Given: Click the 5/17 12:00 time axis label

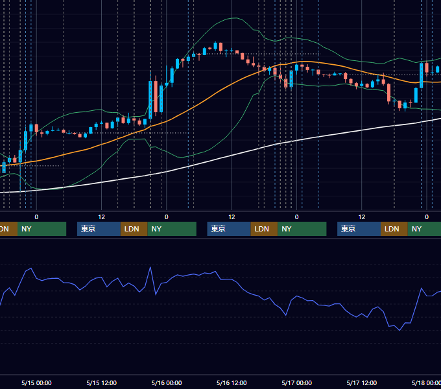Looking at the screenshot, I should (362, 383).
